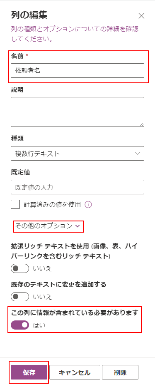Check the 計算済みの値を使用 checkbox
The height and width of the screenshot is (387, 155).
pos(15,205)
